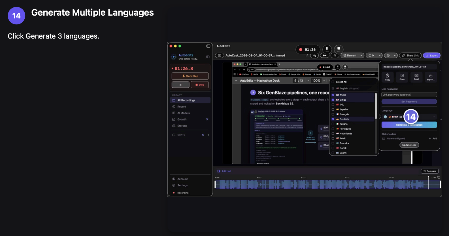
Task: Click Generate 3 languages button
Action: (409, 125)
